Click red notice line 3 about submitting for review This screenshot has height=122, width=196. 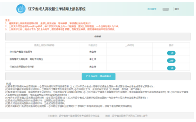pos(60,29)
